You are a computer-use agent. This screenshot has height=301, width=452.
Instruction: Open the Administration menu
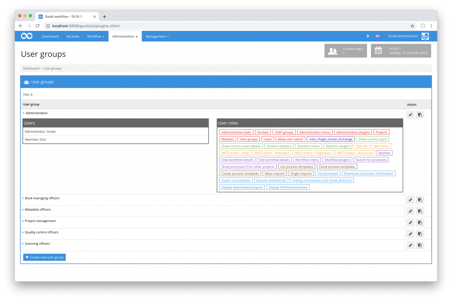click(125, 36)
